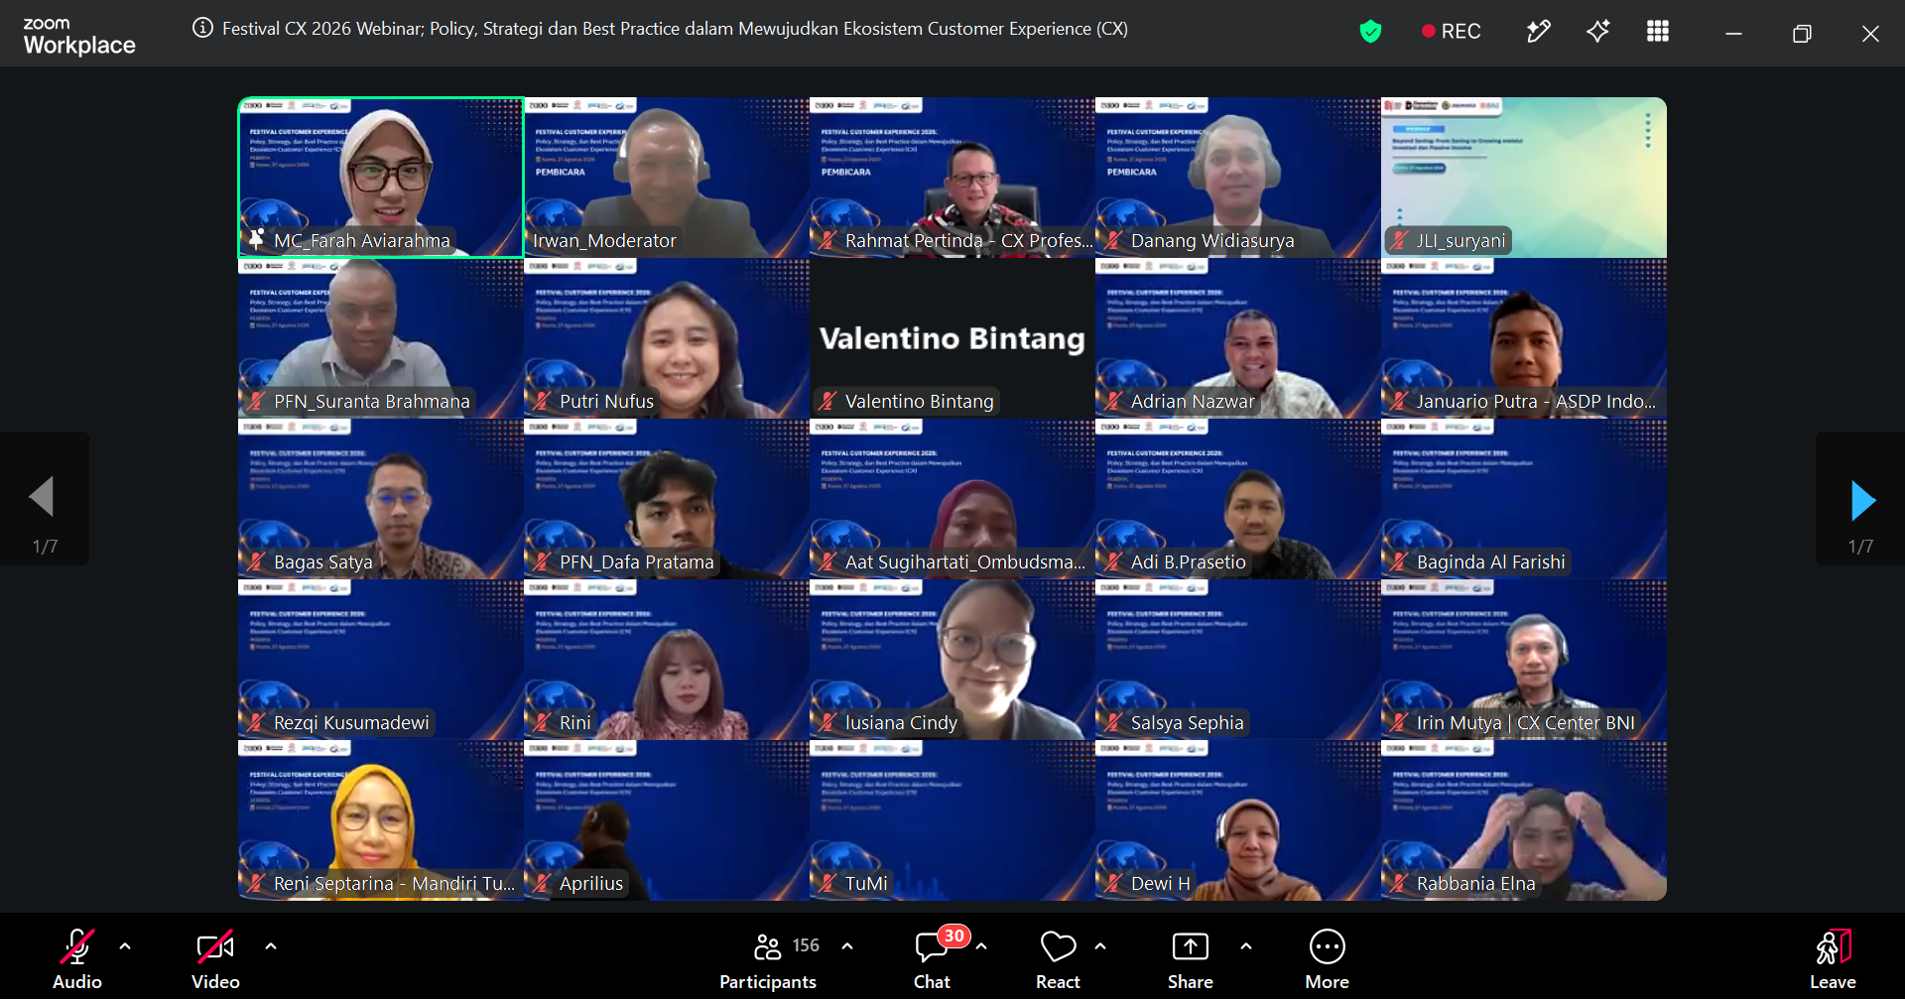The image size is (1905, 1000).
Task: Unmute using the Audio microphone button
Action: tap(77, 958)
